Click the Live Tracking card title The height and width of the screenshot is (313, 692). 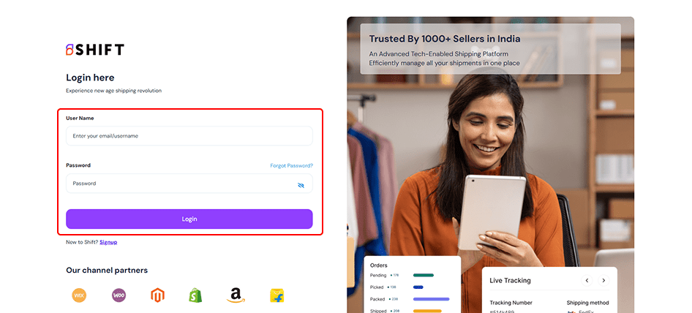pos(510,280)
